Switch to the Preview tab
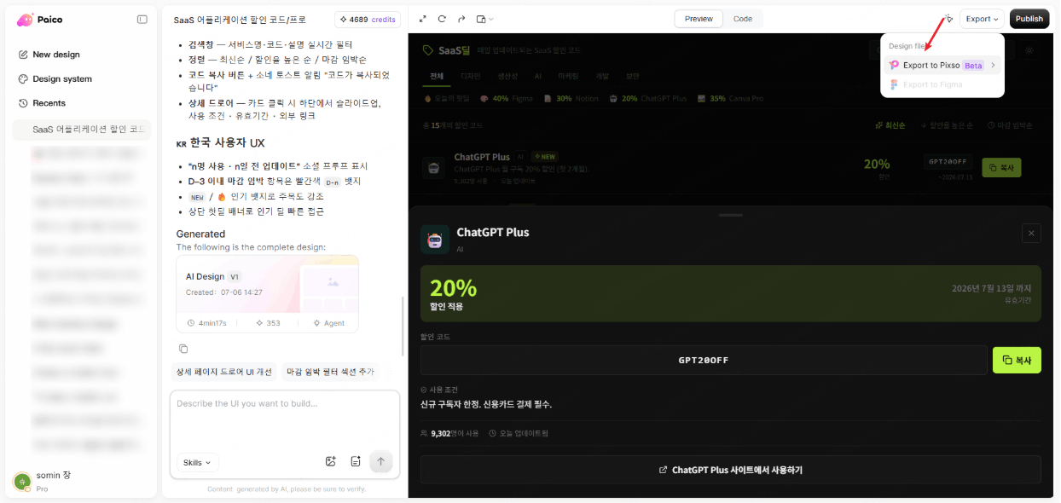Viewport: 1061px width, 503px height. [699, 19]
